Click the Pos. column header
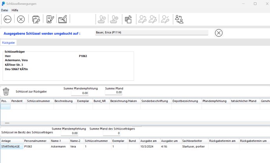Image resolution: width=270 pixels, height=163 pixels. [x=5, y=101]
